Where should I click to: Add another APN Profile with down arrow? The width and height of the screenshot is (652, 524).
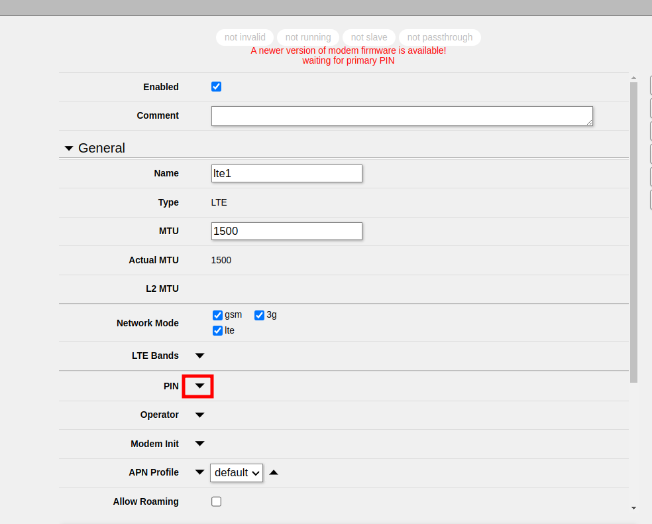click(199, 472)
